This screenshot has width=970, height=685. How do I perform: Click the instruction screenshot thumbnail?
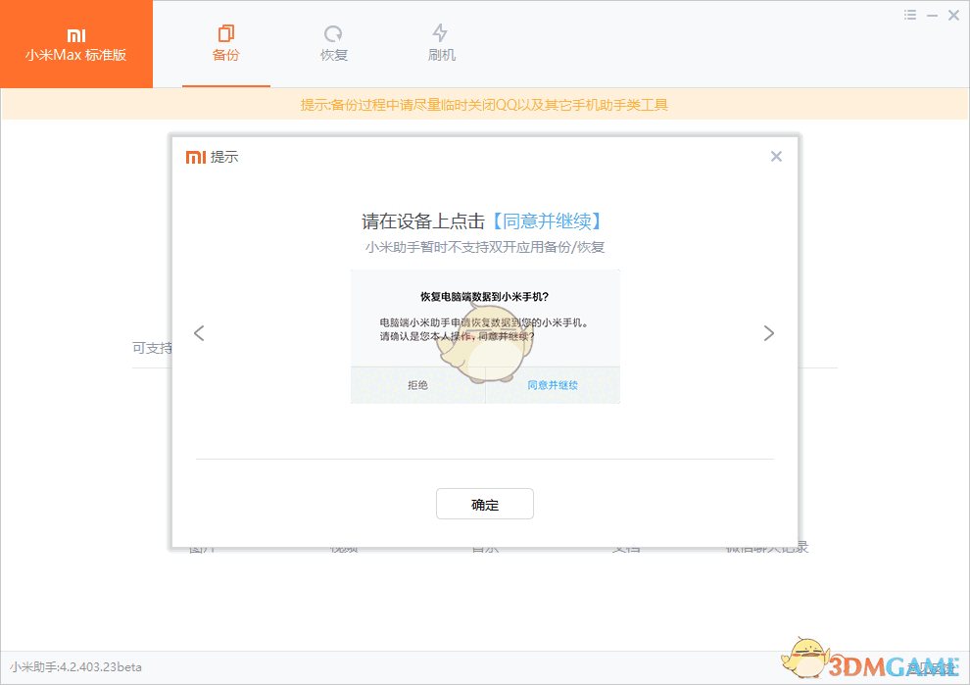point(485,337)
